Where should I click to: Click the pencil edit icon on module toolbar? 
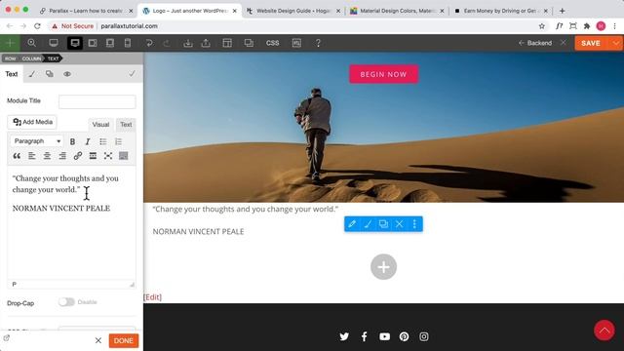[x=352, y=224]
